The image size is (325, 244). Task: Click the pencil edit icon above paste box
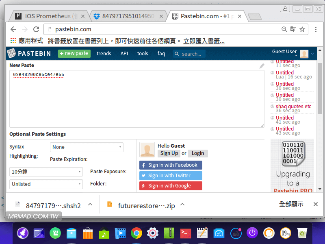point(262,65)
